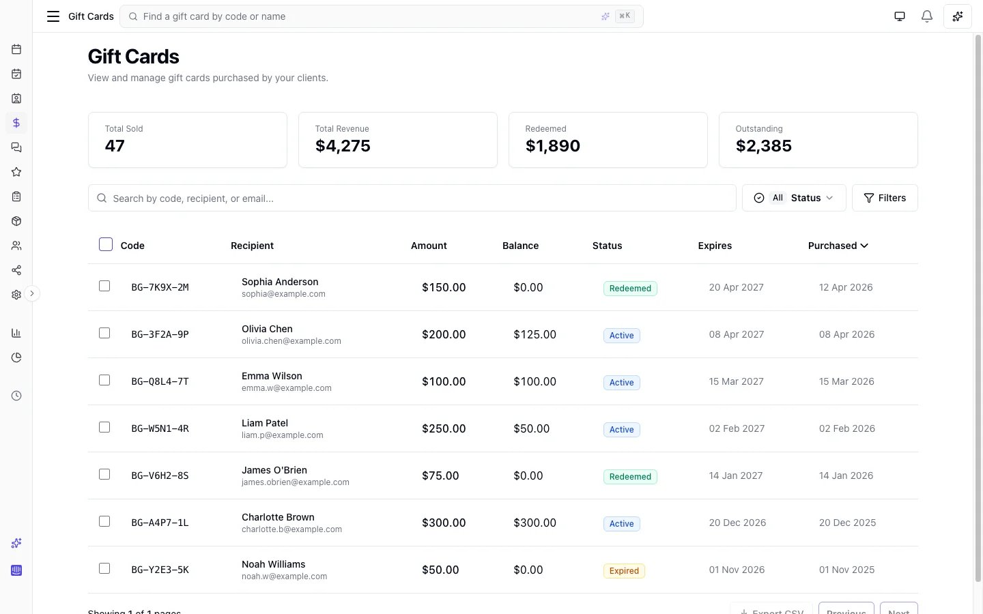
Task: Click Liam Patel's $250.00 amount
Action: [x=444, y=428]
